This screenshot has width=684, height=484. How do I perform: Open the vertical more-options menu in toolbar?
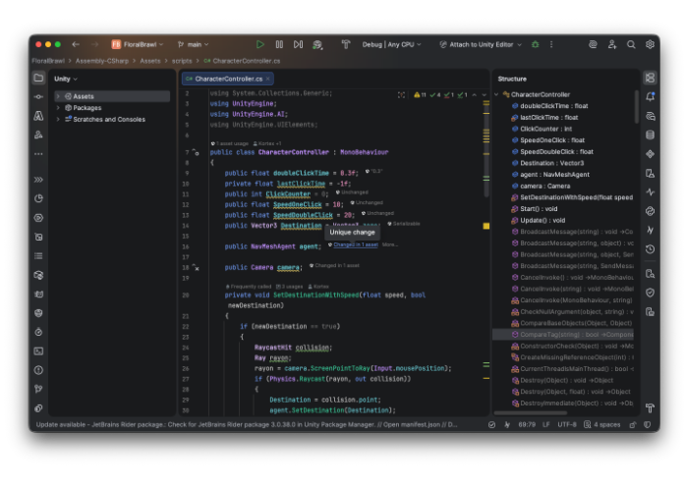coord(551,44)
